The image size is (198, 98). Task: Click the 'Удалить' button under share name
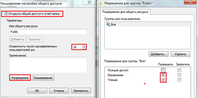click(x=34, y=39)
